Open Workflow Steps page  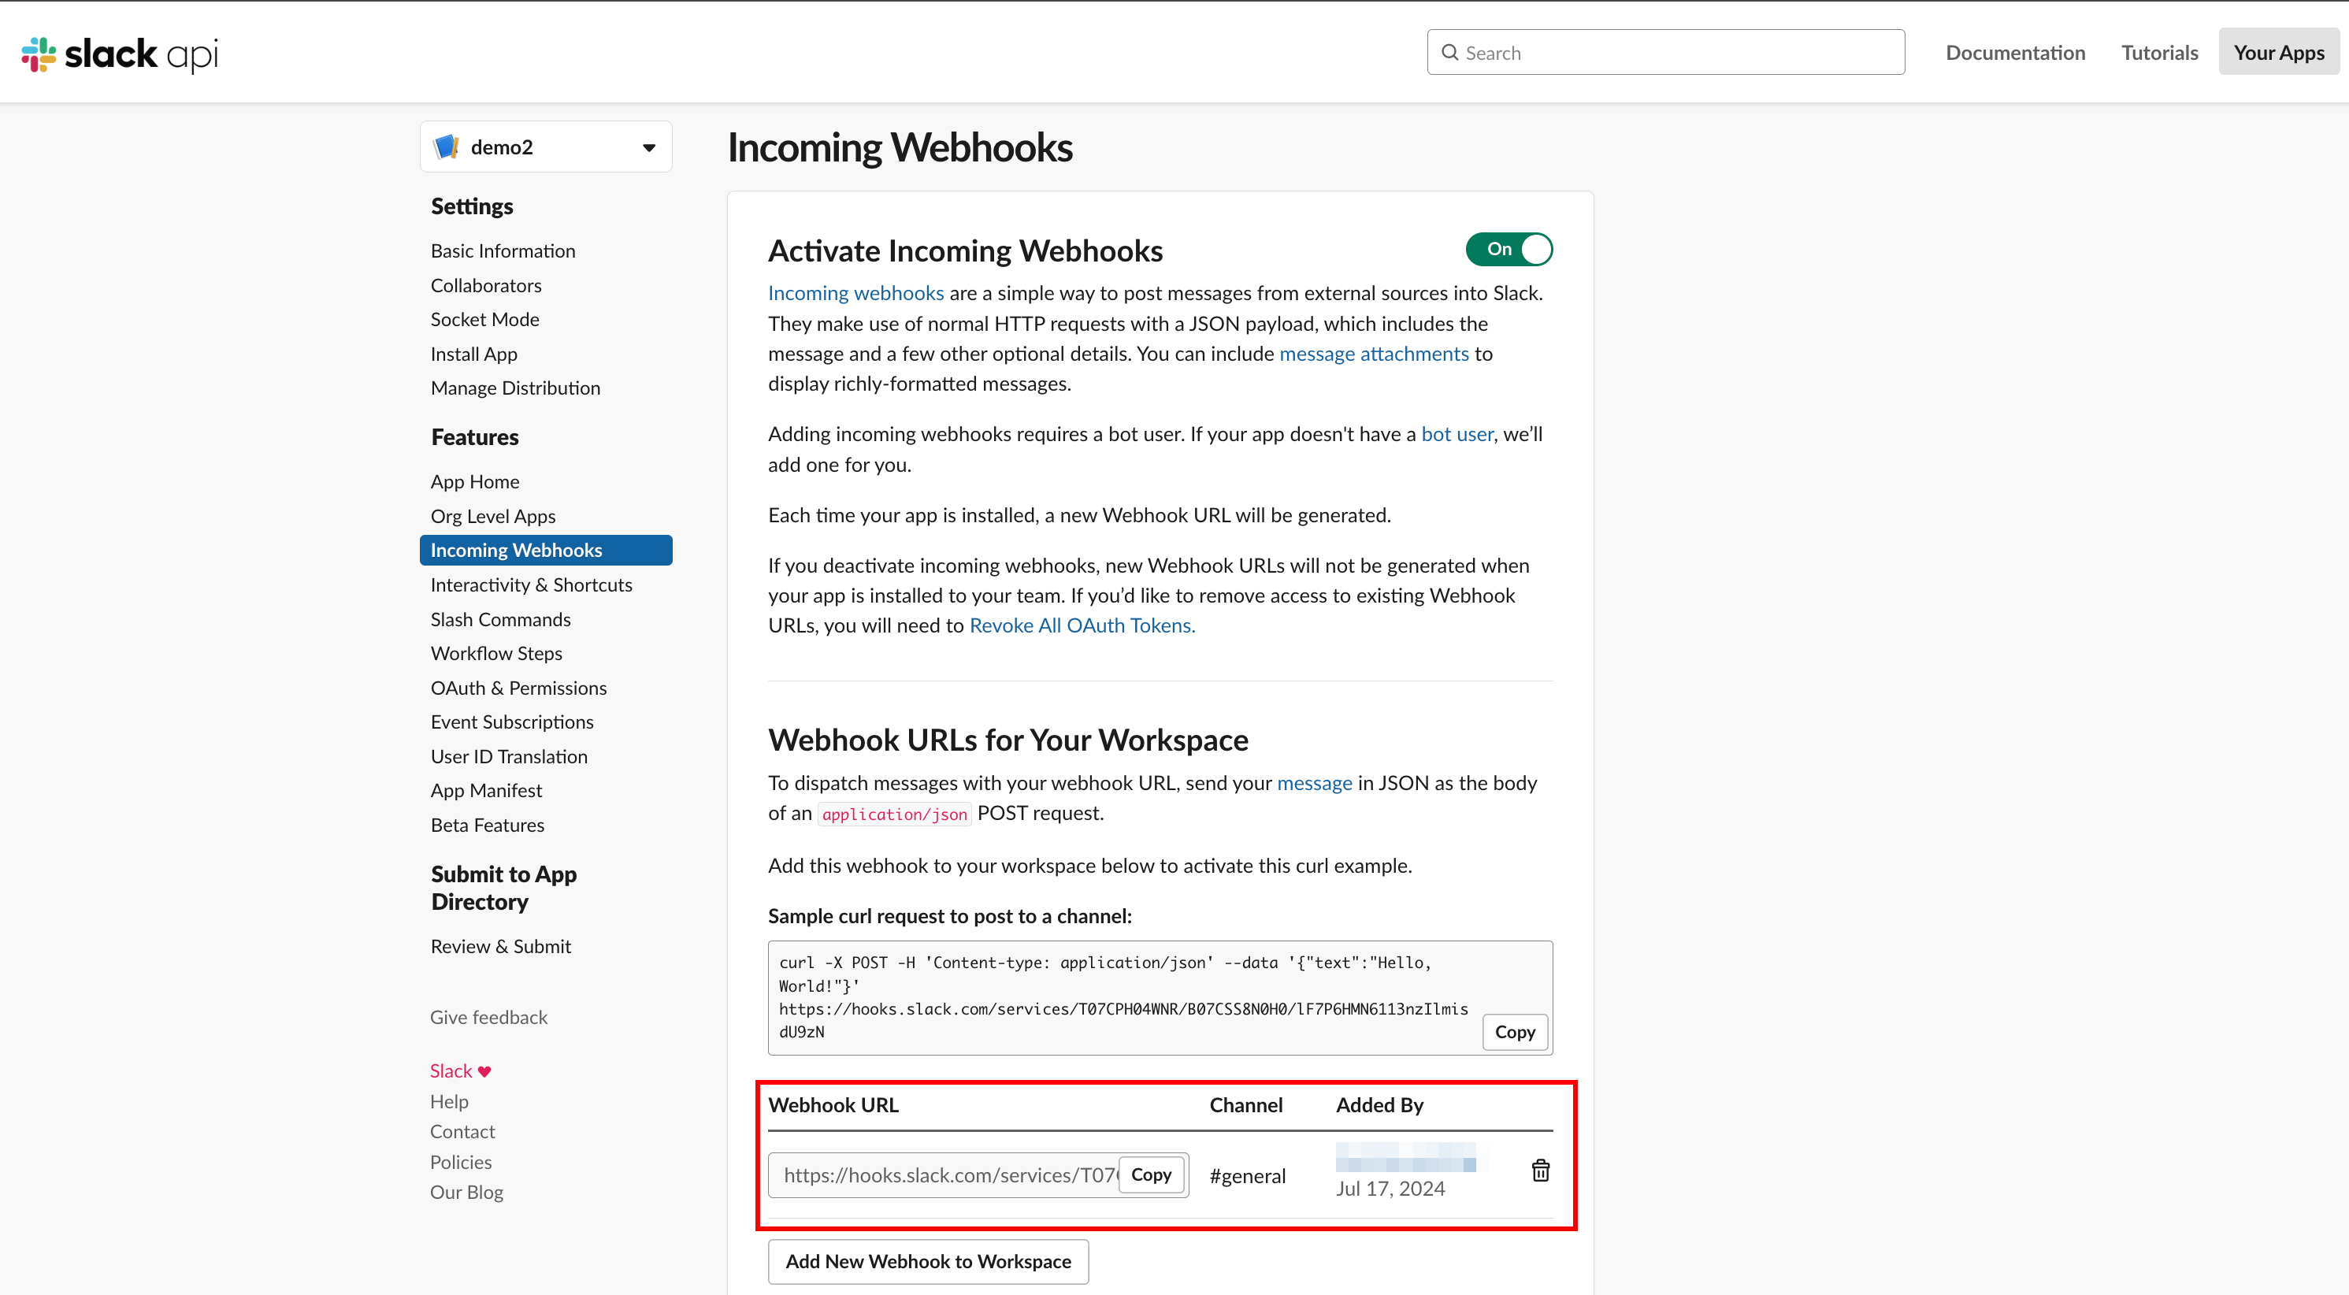pyautogui.click(x=496, y=653)
